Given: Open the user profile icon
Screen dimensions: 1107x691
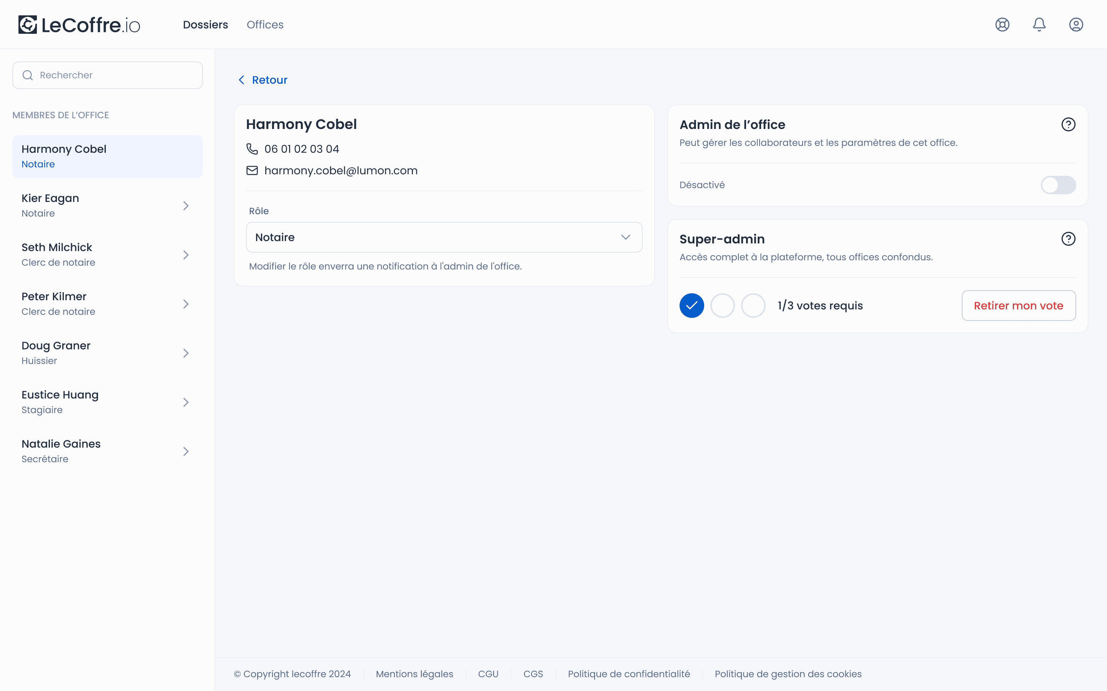Looking at the screenshot, I should (x=1076, y=25).
